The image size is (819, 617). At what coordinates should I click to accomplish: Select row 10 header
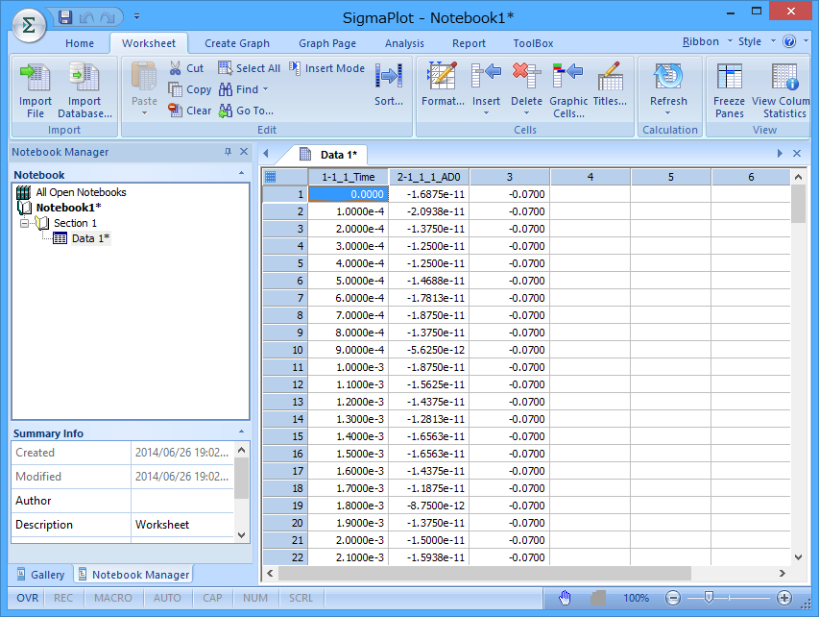(285, 350)
